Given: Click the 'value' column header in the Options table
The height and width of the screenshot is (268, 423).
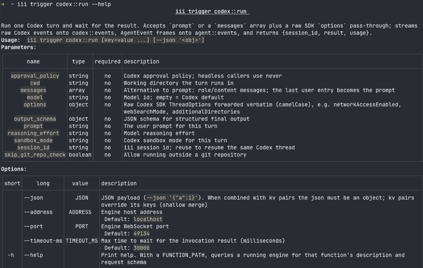Looking at the screenshot, I should click(80, 183).
